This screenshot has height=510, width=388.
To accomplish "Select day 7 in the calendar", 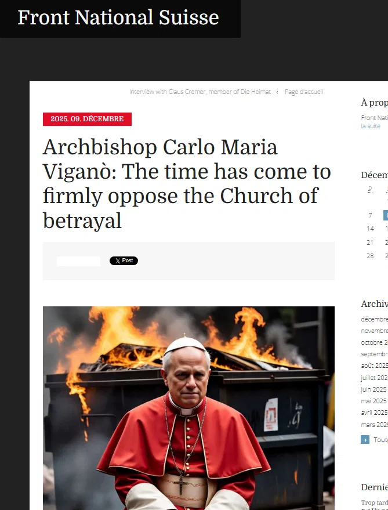I will coord(370,215).
